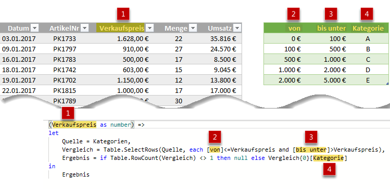Select category E cell
This screenshot has height=189, width=390.
[368, 80]
